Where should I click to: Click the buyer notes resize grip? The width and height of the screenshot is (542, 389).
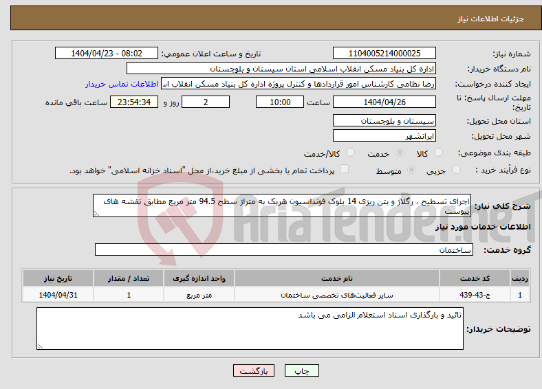pyautogui.click(x=40, y=346)
